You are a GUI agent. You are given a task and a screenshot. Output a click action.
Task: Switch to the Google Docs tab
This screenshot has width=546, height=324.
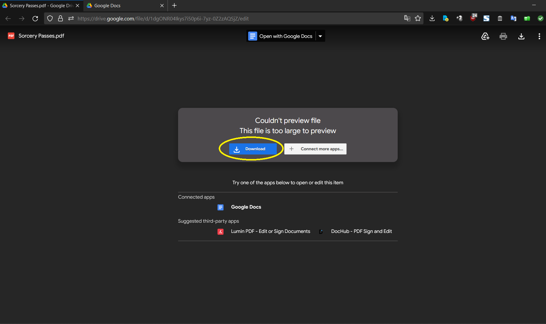pos(120,5)
